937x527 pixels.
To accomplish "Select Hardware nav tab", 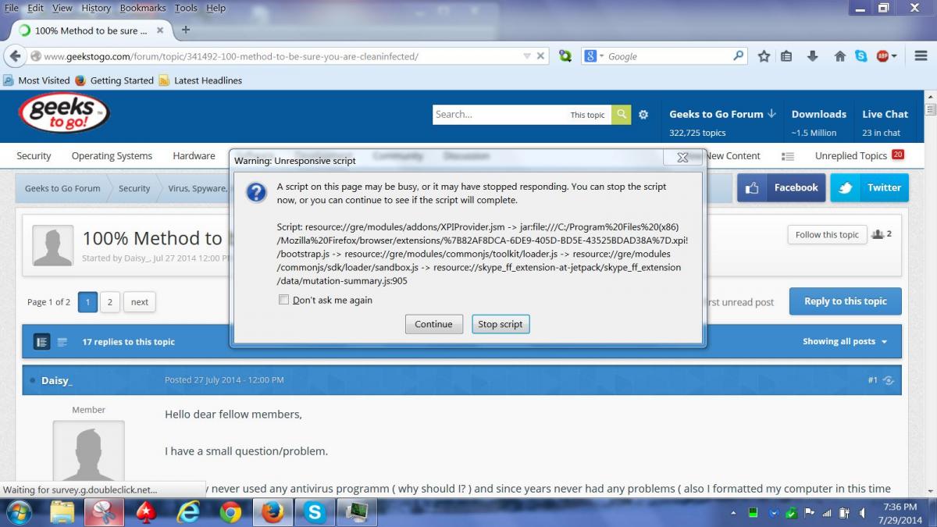I will coord(194,155).
